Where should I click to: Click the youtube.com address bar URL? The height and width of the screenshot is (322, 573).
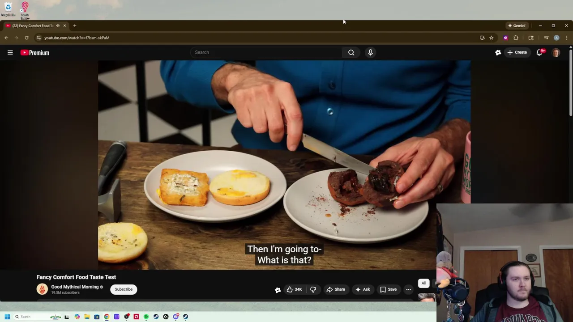coord(77,38)
